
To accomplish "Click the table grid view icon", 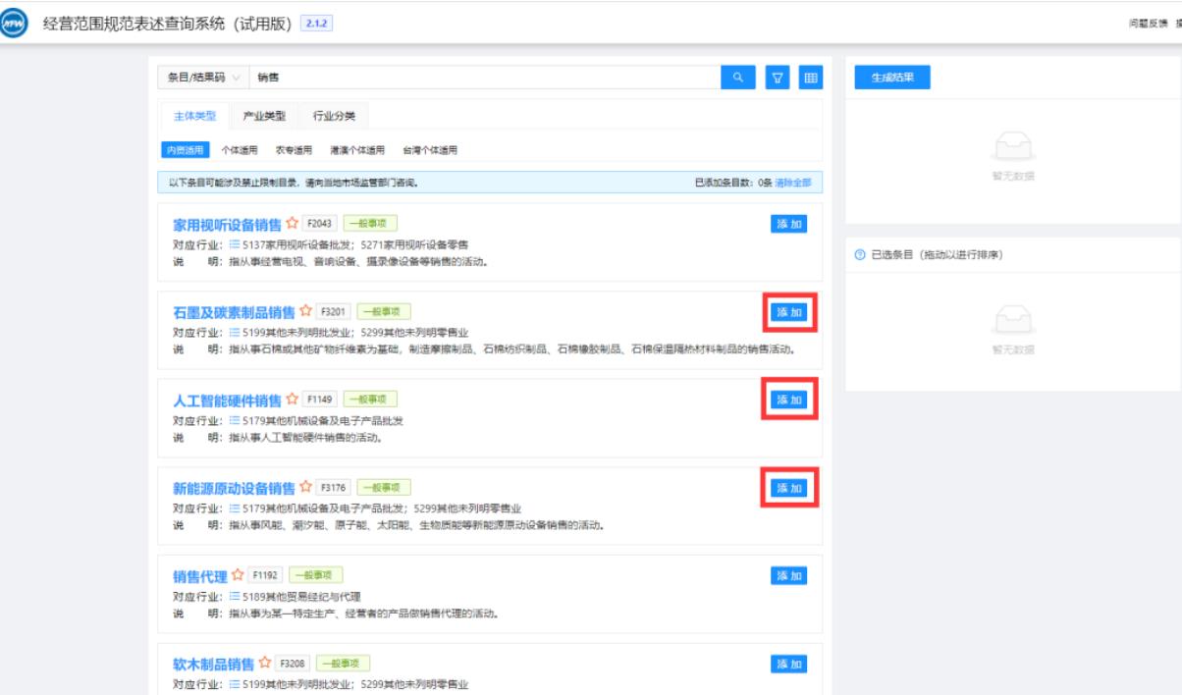I will pos(810,78).
